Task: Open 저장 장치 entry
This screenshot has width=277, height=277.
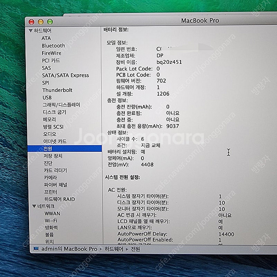Action: click(53, 156)
